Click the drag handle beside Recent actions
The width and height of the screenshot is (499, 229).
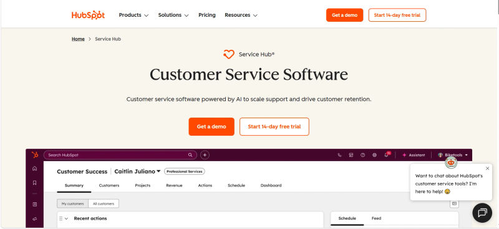coord(61,218)
